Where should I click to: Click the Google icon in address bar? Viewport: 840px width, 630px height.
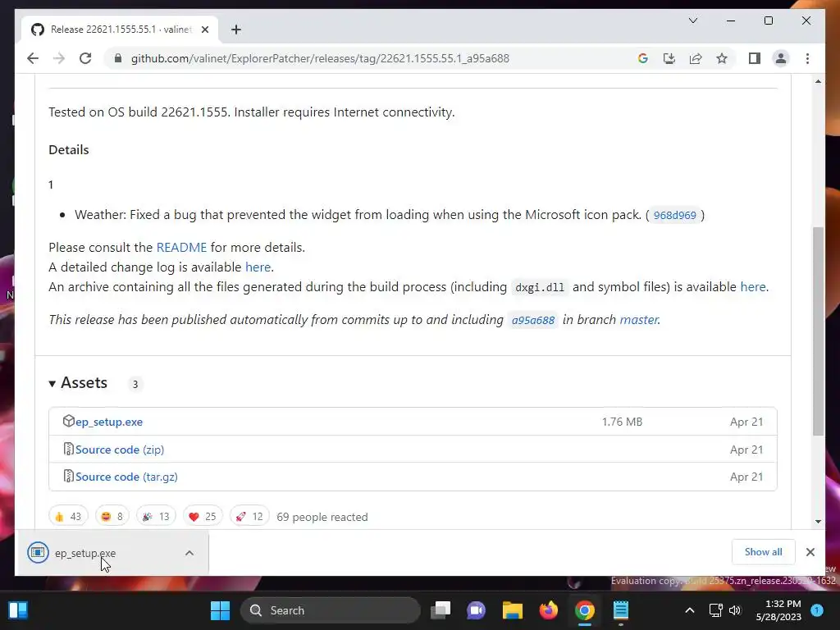pyautogui.click(x=643, y=58)
